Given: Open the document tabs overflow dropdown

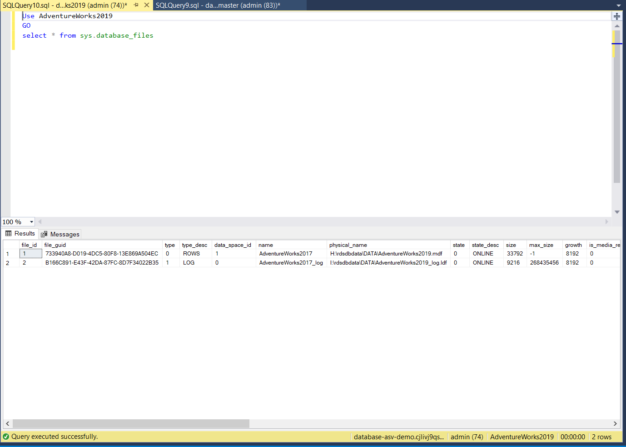Looking at the screenshot, I should [x=618, y=5].
